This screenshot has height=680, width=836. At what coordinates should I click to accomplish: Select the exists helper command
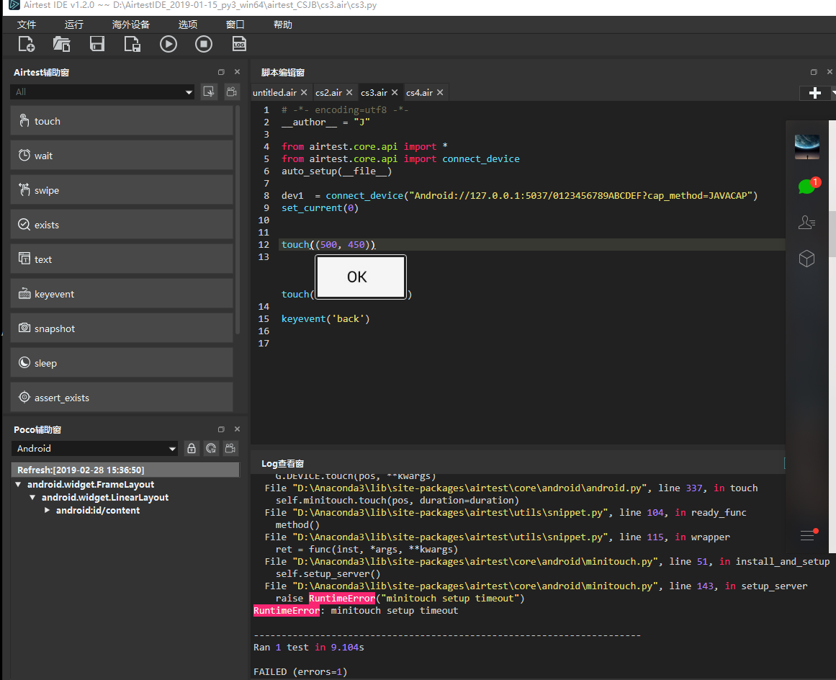(122, 225)
